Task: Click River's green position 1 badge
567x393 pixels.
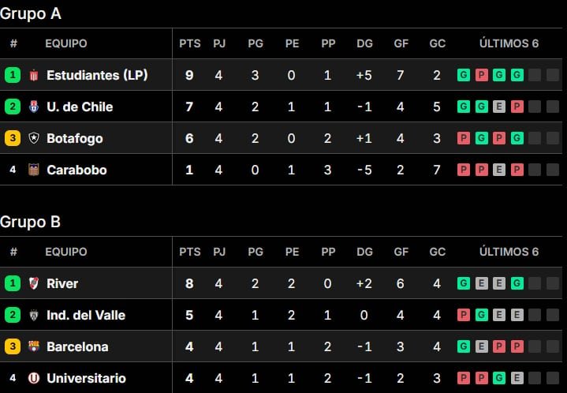Action: 13,283
